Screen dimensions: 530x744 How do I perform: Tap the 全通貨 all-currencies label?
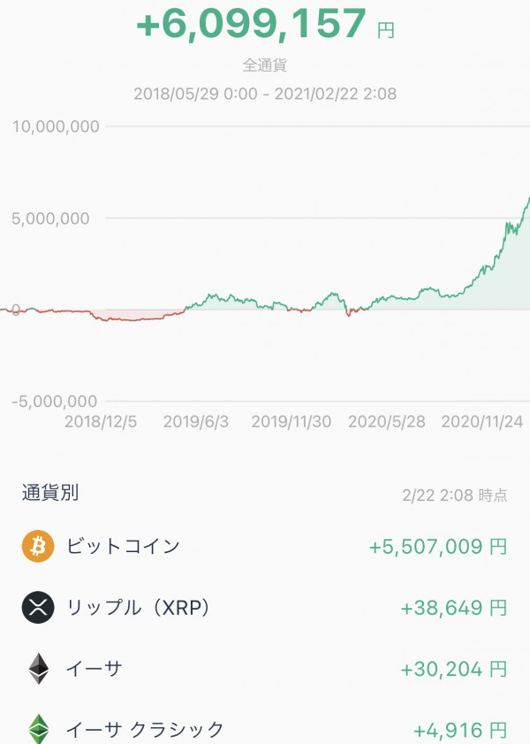click(x=265, y=65)
